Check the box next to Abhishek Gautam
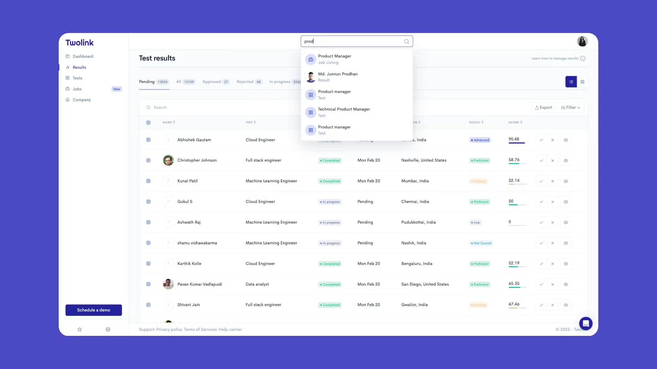The image size is (657, 369). tap(148, 140)
